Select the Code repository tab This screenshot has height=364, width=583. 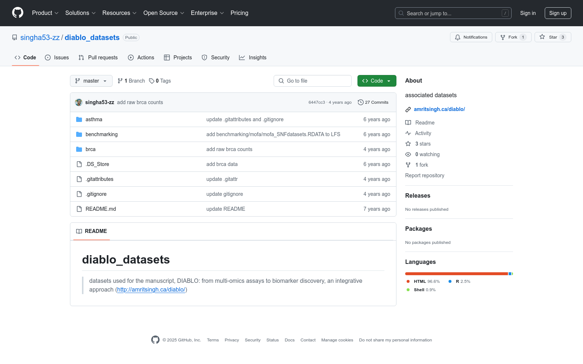point(26,58)
